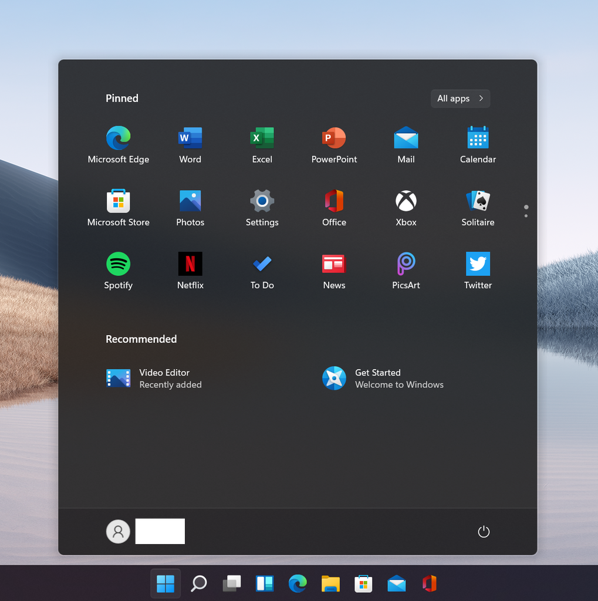
Task: Open Calendar from pinned apps
Action: tap(478, 144)
